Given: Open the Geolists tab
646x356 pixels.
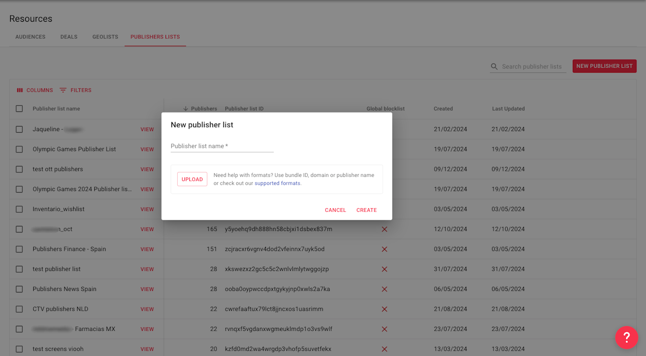Looking at the screenshot, I should (105, 37).
